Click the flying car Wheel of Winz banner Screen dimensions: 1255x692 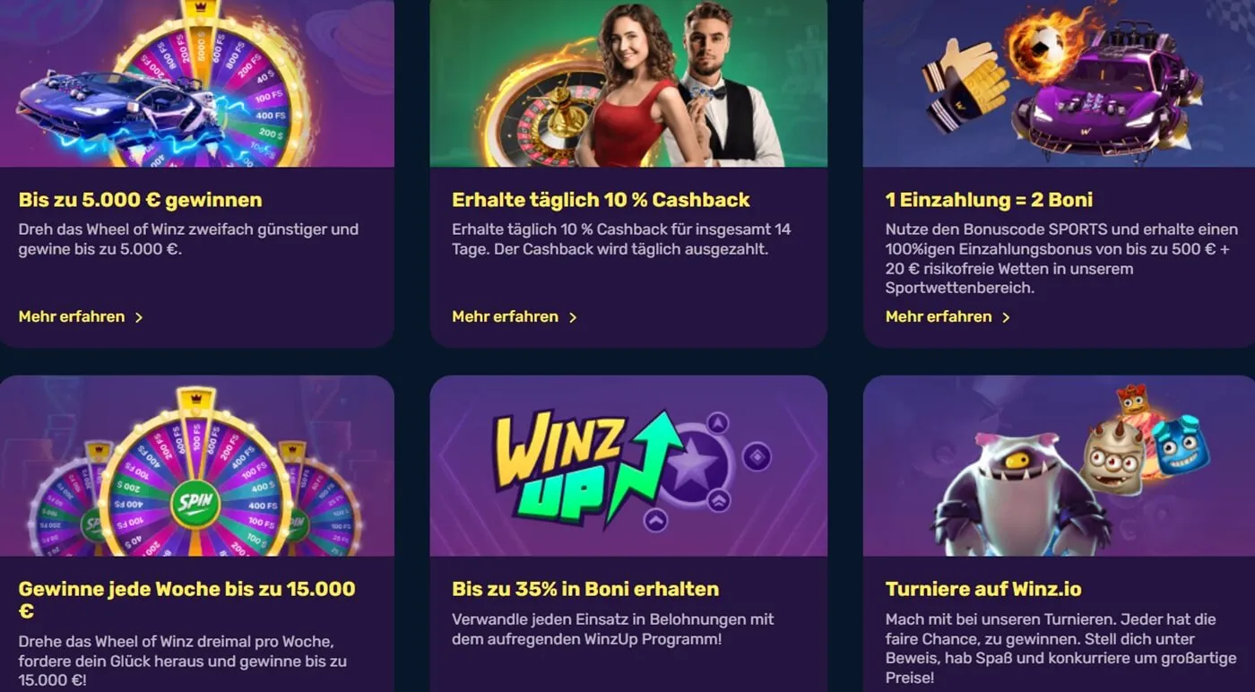197,83
